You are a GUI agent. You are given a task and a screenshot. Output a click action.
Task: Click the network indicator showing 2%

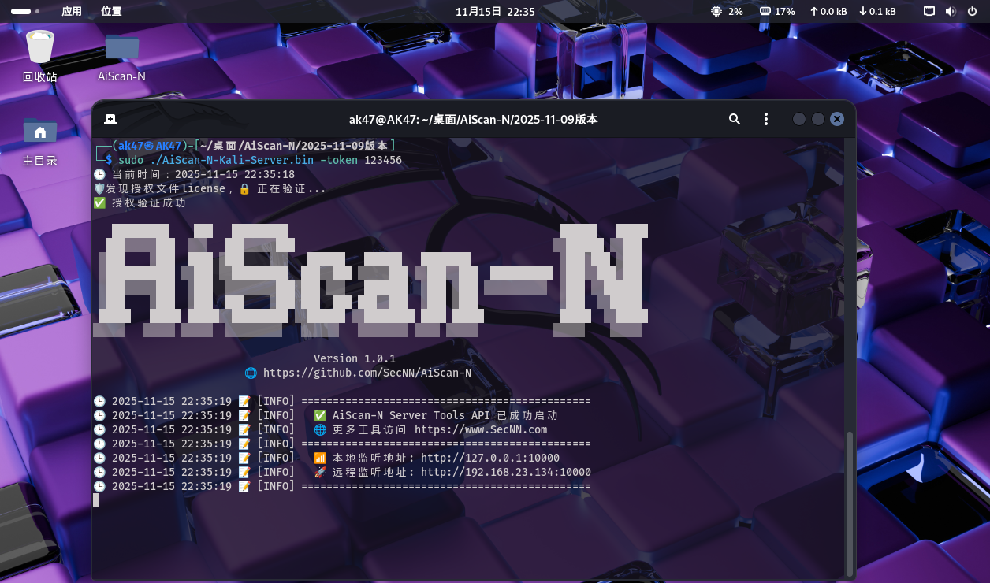(x=726, y=11)
